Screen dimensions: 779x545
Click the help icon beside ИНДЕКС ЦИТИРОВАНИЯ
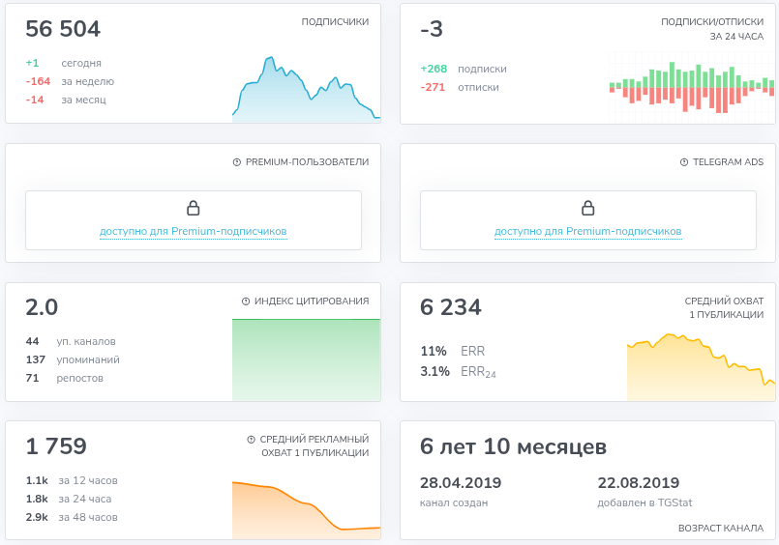(x=246, y=301)
